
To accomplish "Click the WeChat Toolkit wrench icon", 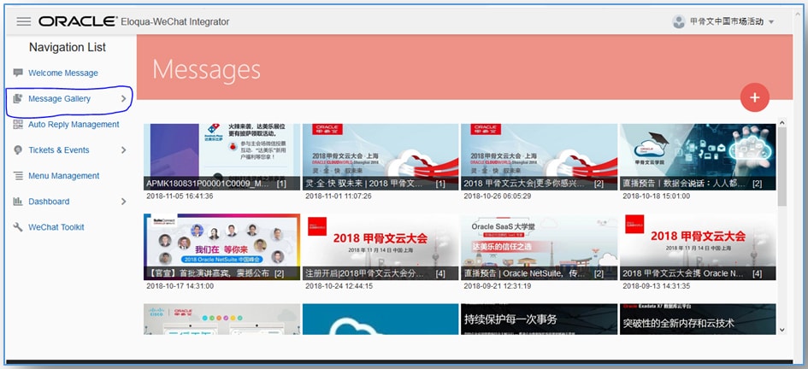I will click(x=18, y=227).
